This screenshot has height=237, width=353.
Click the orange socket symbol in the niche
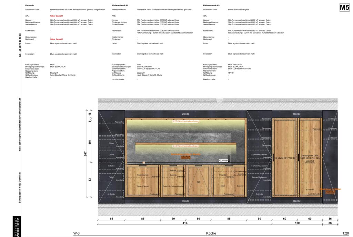point(185,157)
